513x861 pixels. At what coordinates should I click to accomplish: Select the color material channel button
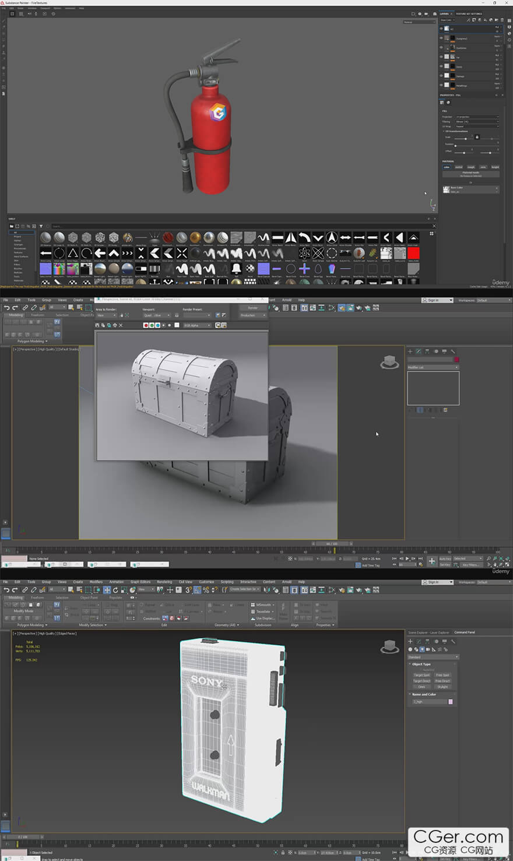click(447, 167)
